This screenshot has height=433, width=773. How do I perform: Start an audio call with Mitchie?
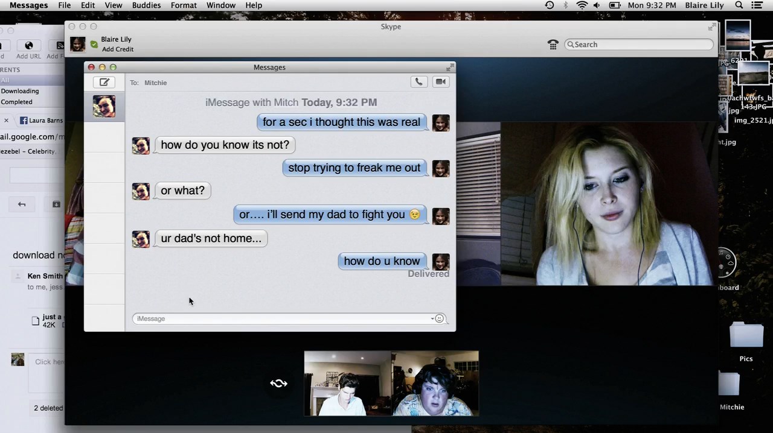click(419, 82)
